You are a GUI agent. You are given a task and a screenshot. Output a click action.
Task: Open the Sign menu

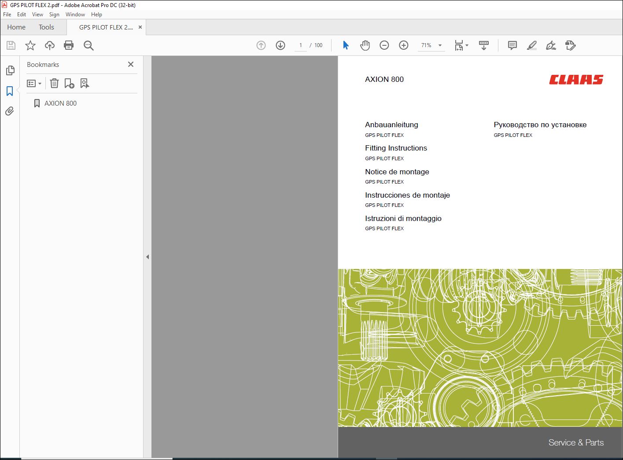pyautogui.click(x=54, y=15)
